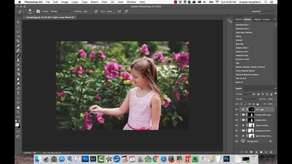The width and height of the screenshot is (292, 164).
Task: Open Chrome from the Dock
Action: (156, 159)
